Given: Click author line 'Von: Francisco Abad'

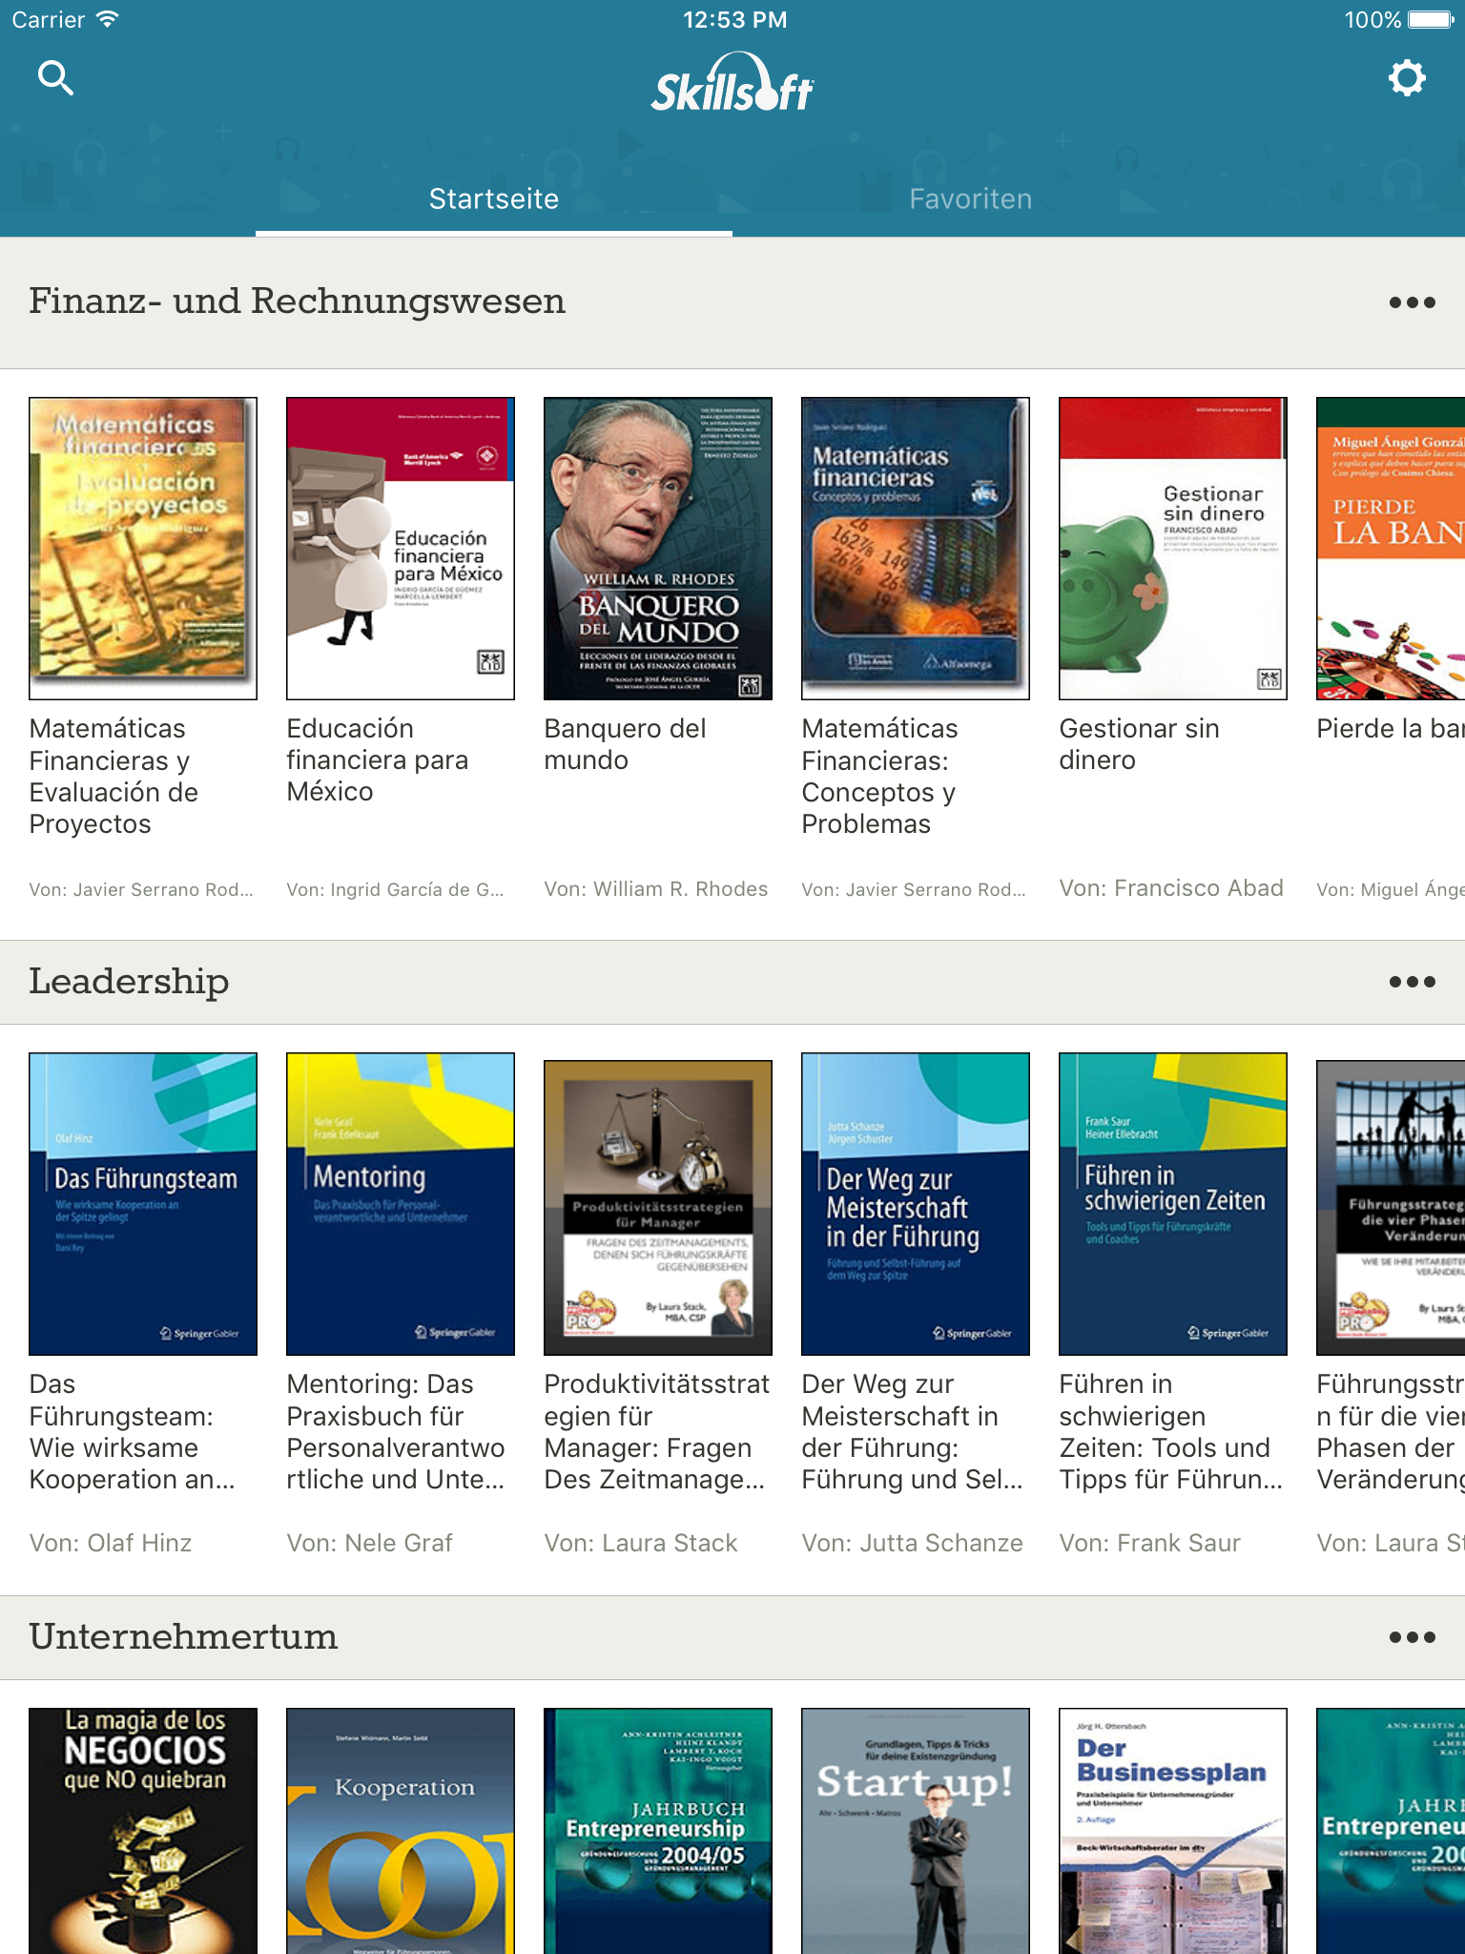Looking at the screenshot, I should [x=1171, y=888].
